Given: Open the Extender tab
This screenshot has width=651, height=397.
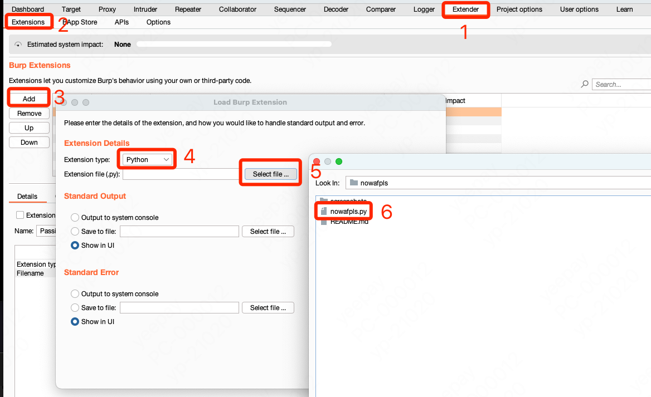Looking at the screenshot, I should pos(465,9).
